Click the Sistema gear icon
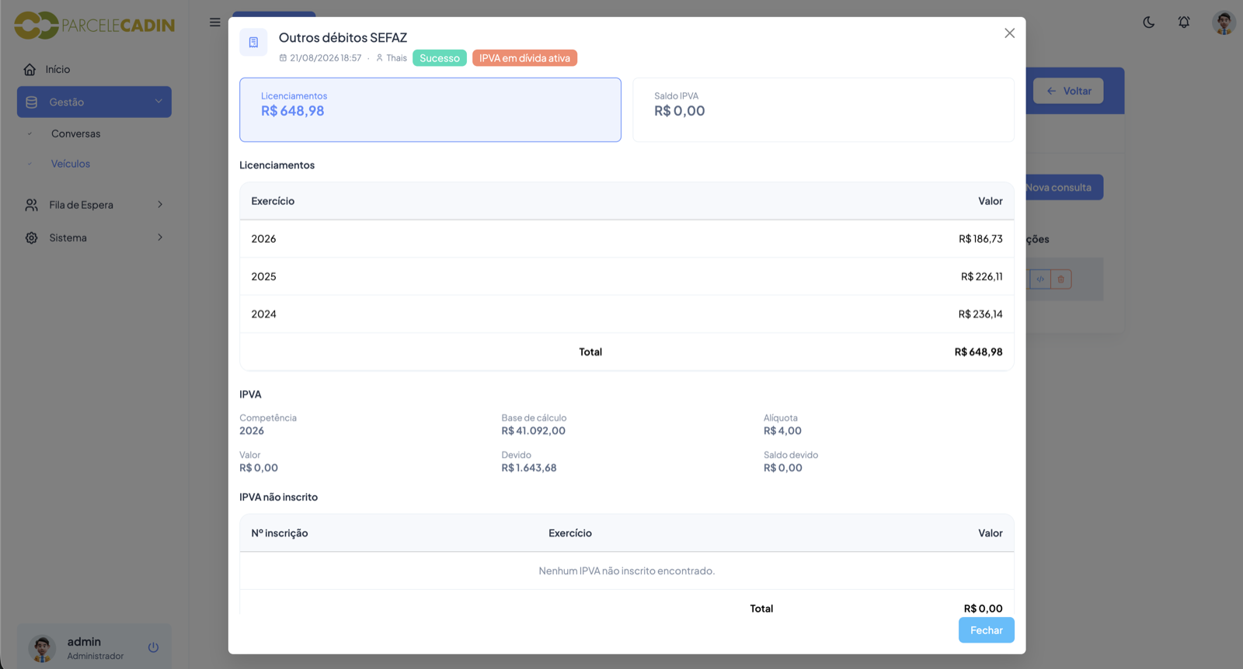This screenshot has height=669, width=1243. (x=32, y=238)
